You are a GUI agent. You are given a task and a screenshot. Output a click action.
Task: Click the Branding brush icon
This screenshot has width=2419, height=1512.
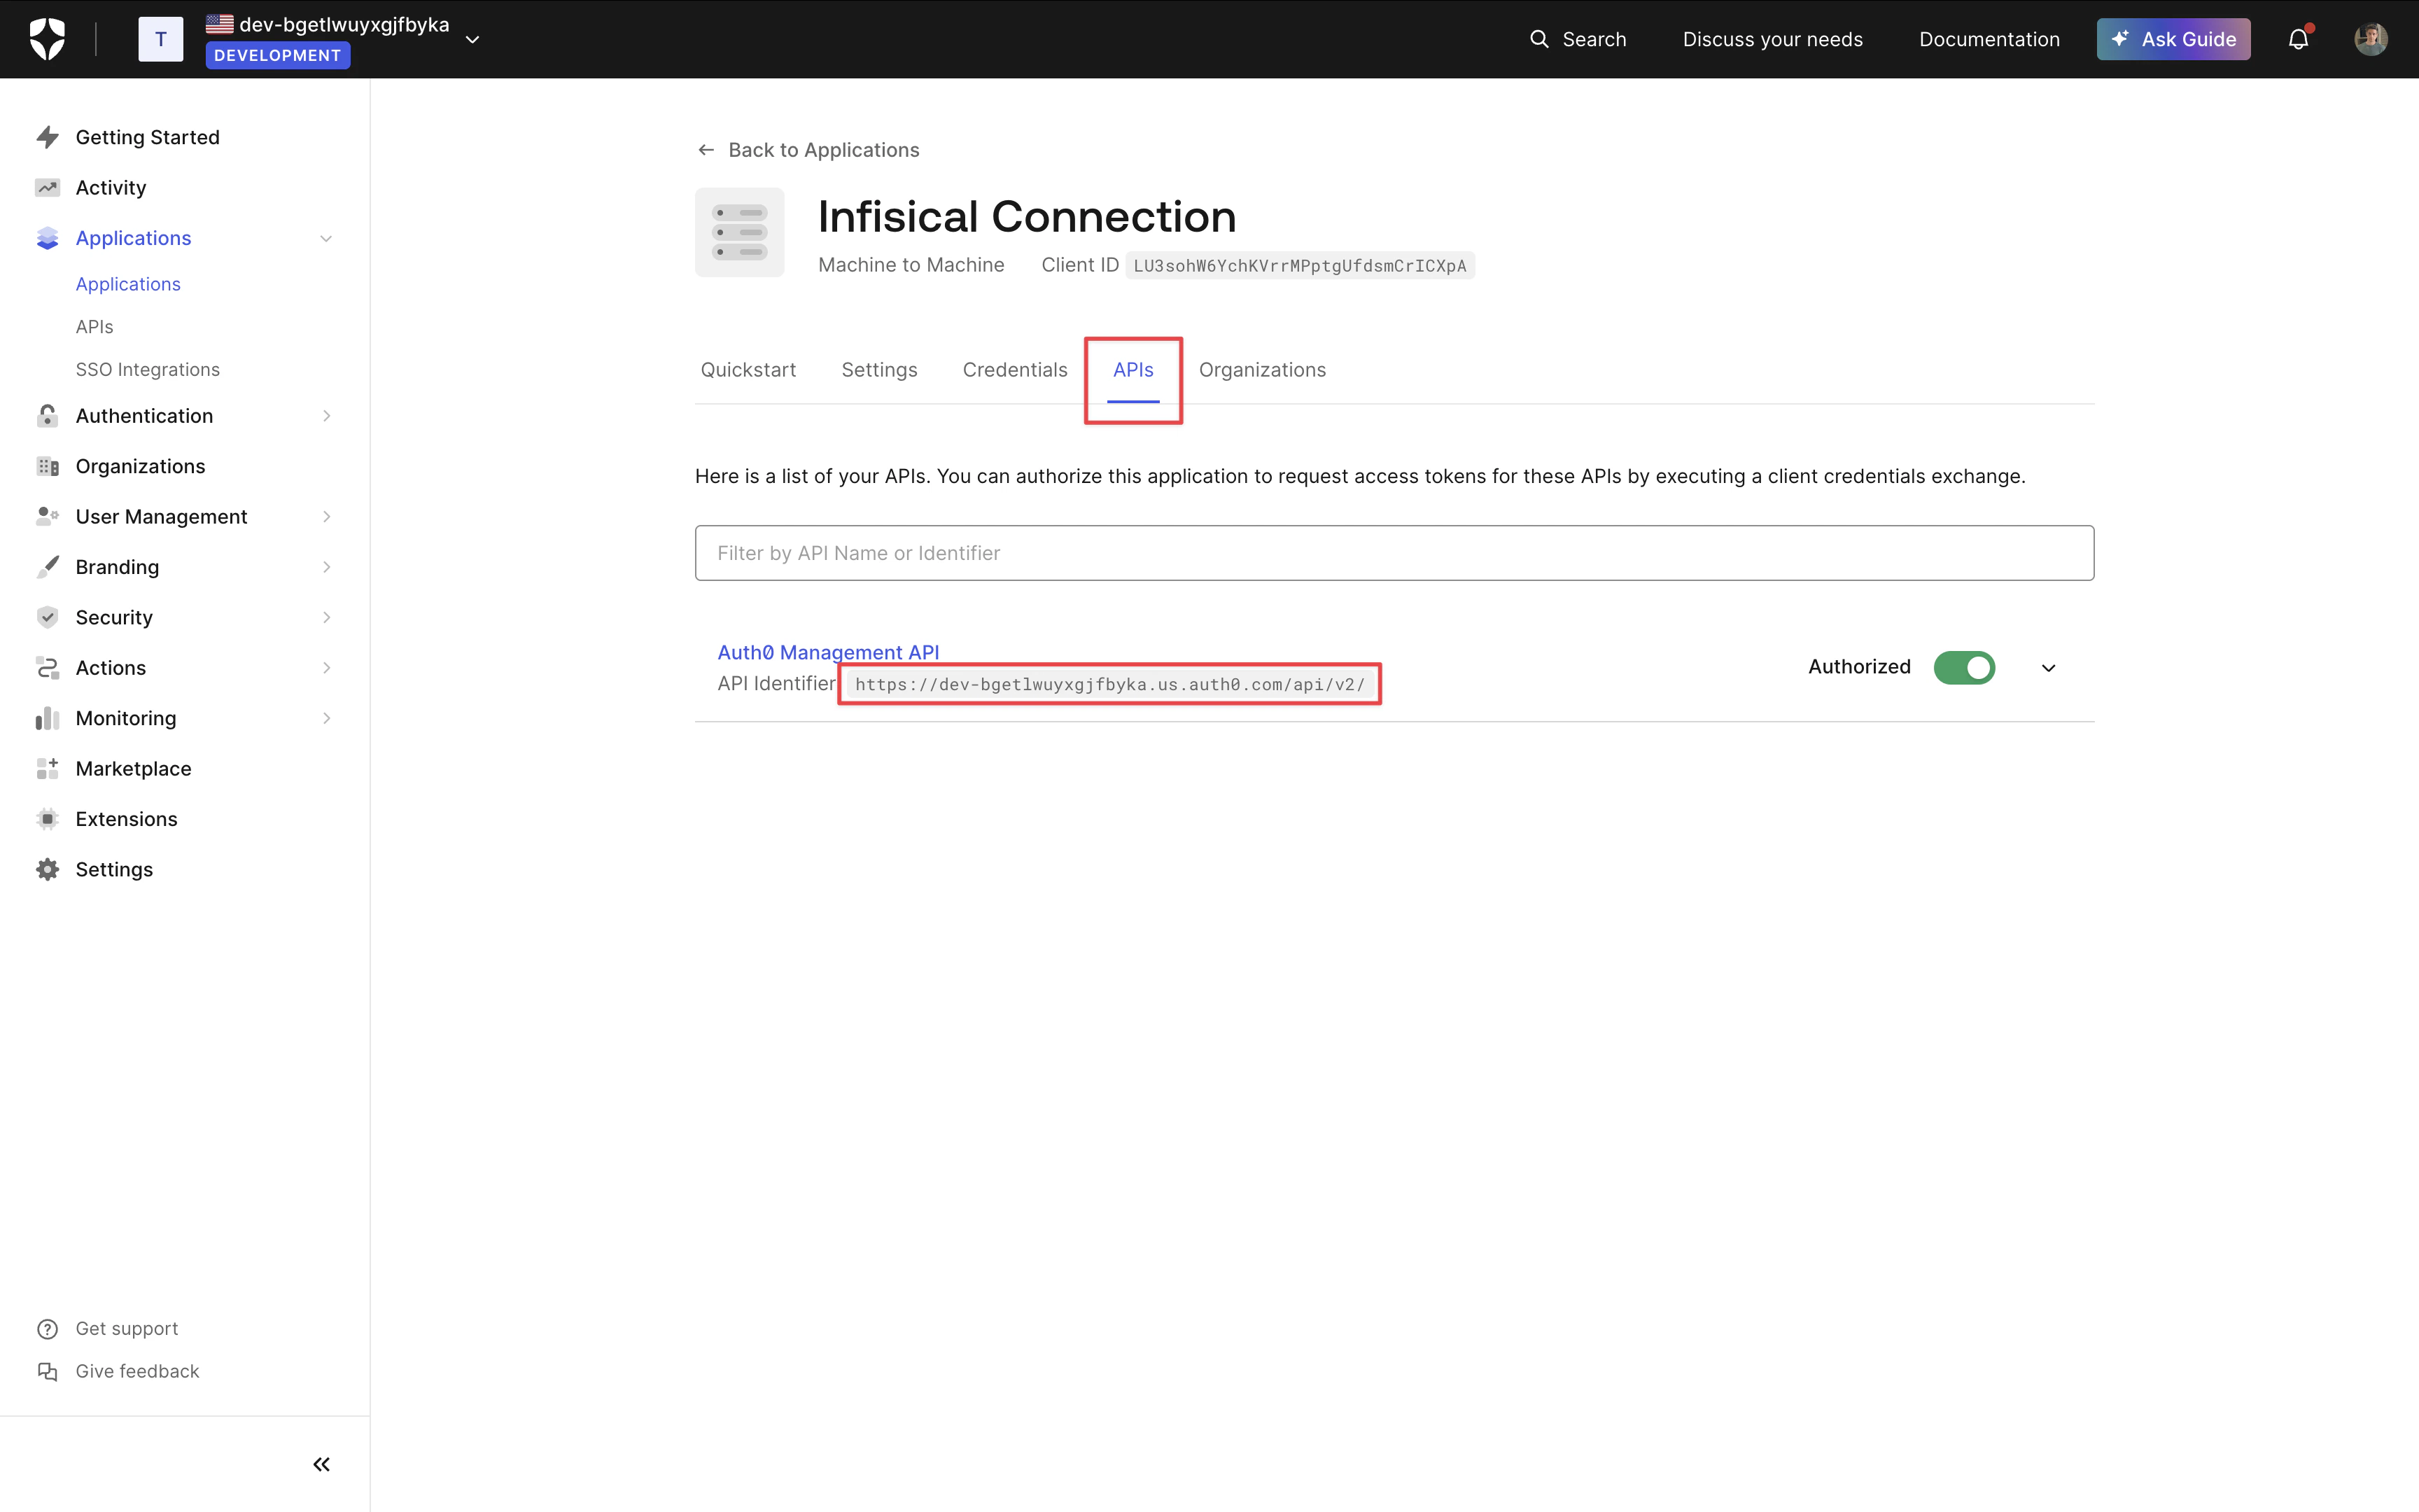tap(47, 567)
